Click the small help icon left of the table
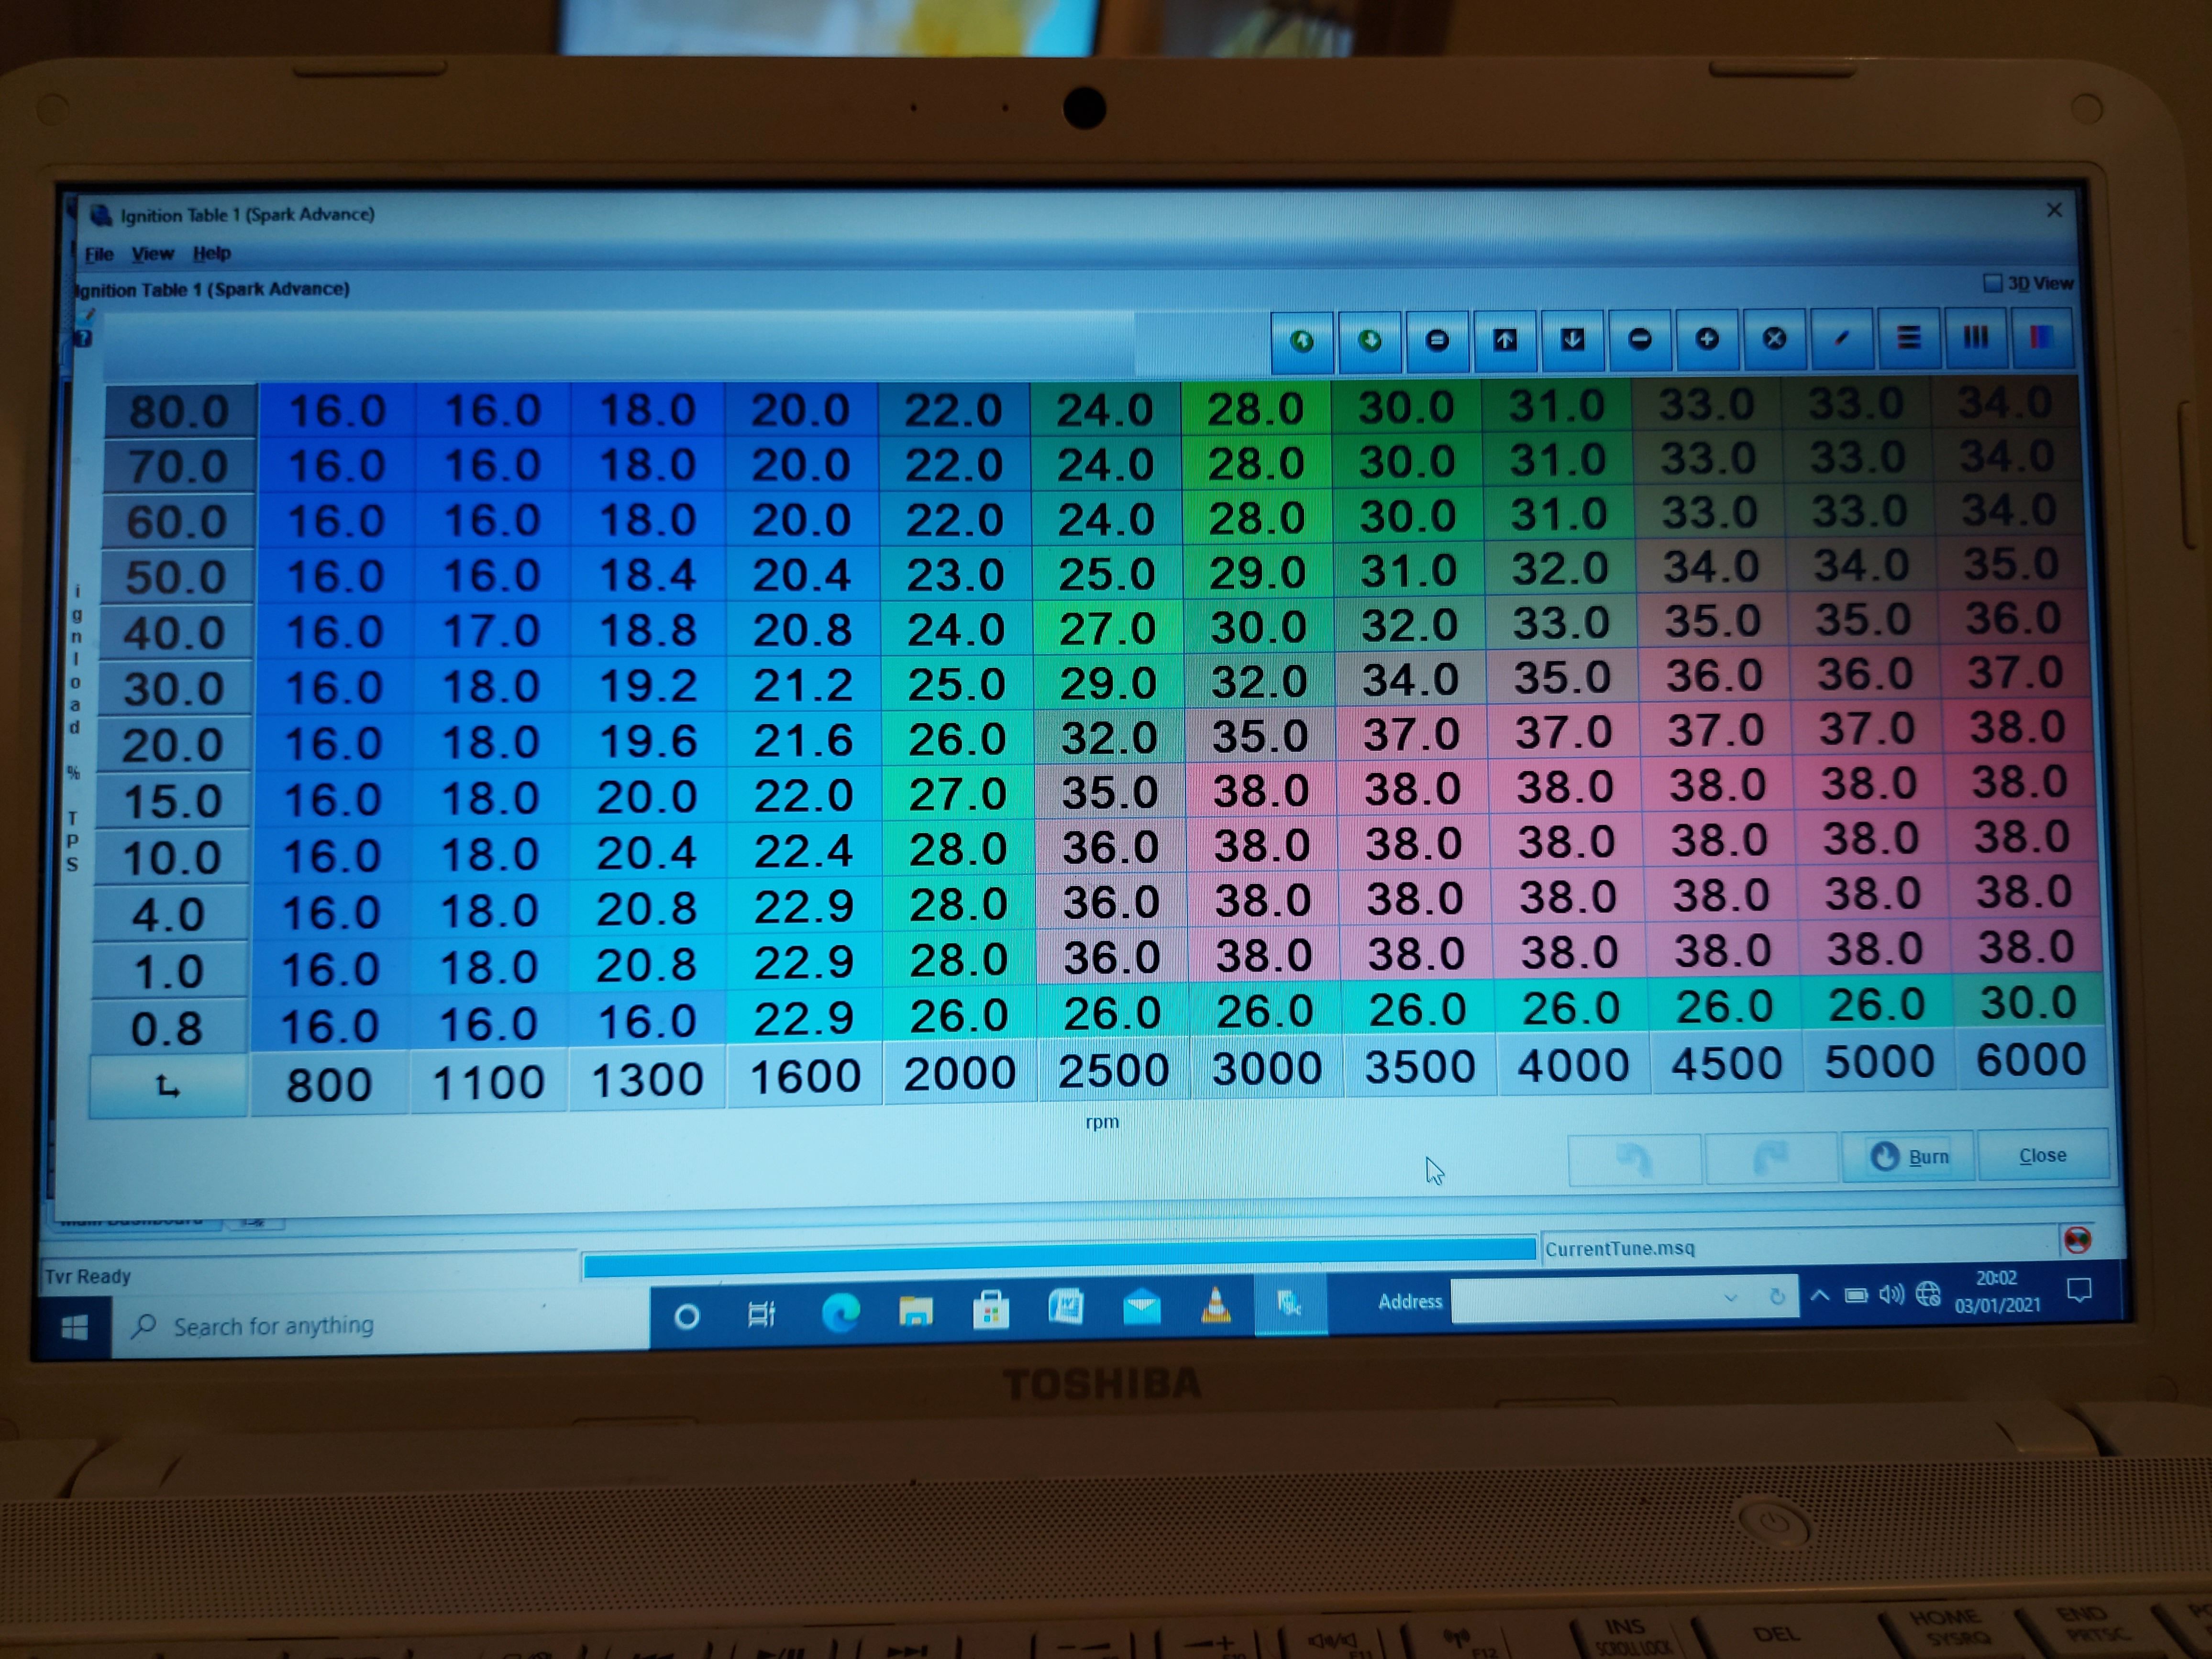Screen dimensions: 2212x1659 (83, 338)
